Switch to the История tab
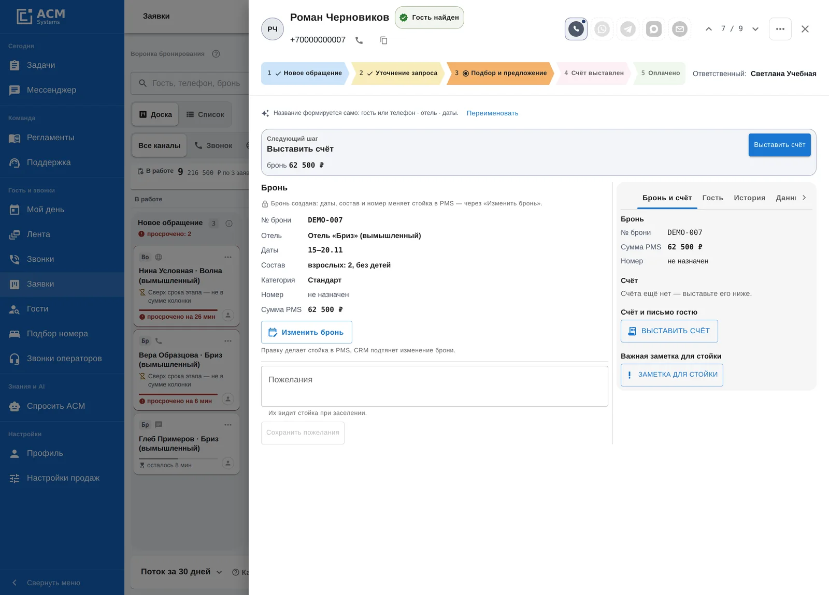The width and height of the screenshot is (829, 595). coord(749,198)
